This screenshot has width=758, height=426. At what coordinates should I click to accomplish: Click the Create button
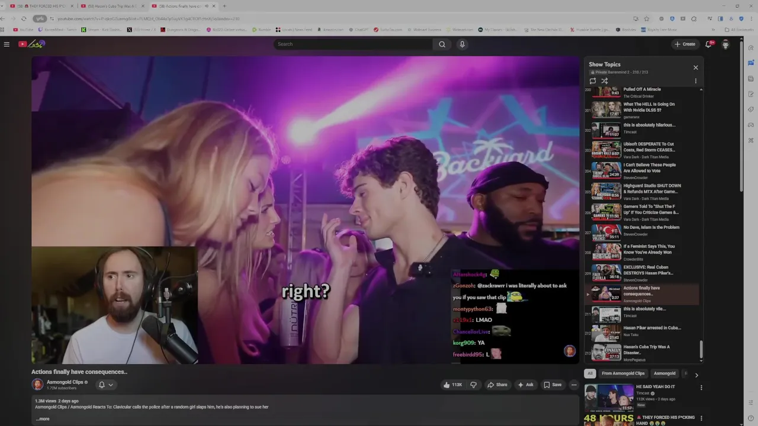(x=685, y=44)
